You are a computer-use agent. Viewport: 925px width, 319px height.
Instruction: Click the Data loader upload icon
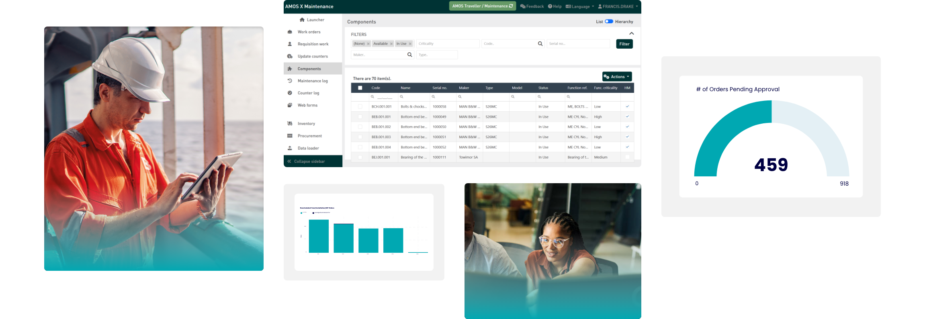click(x=290, y=148)
